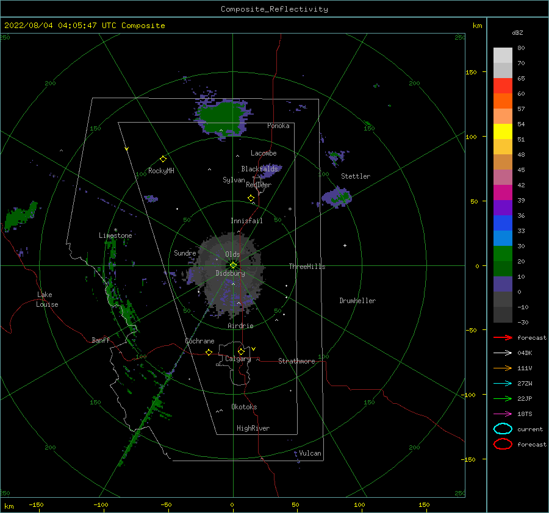
Task: Pick the bright green 30-20 dBZ swatch
Action: (503, 254)
